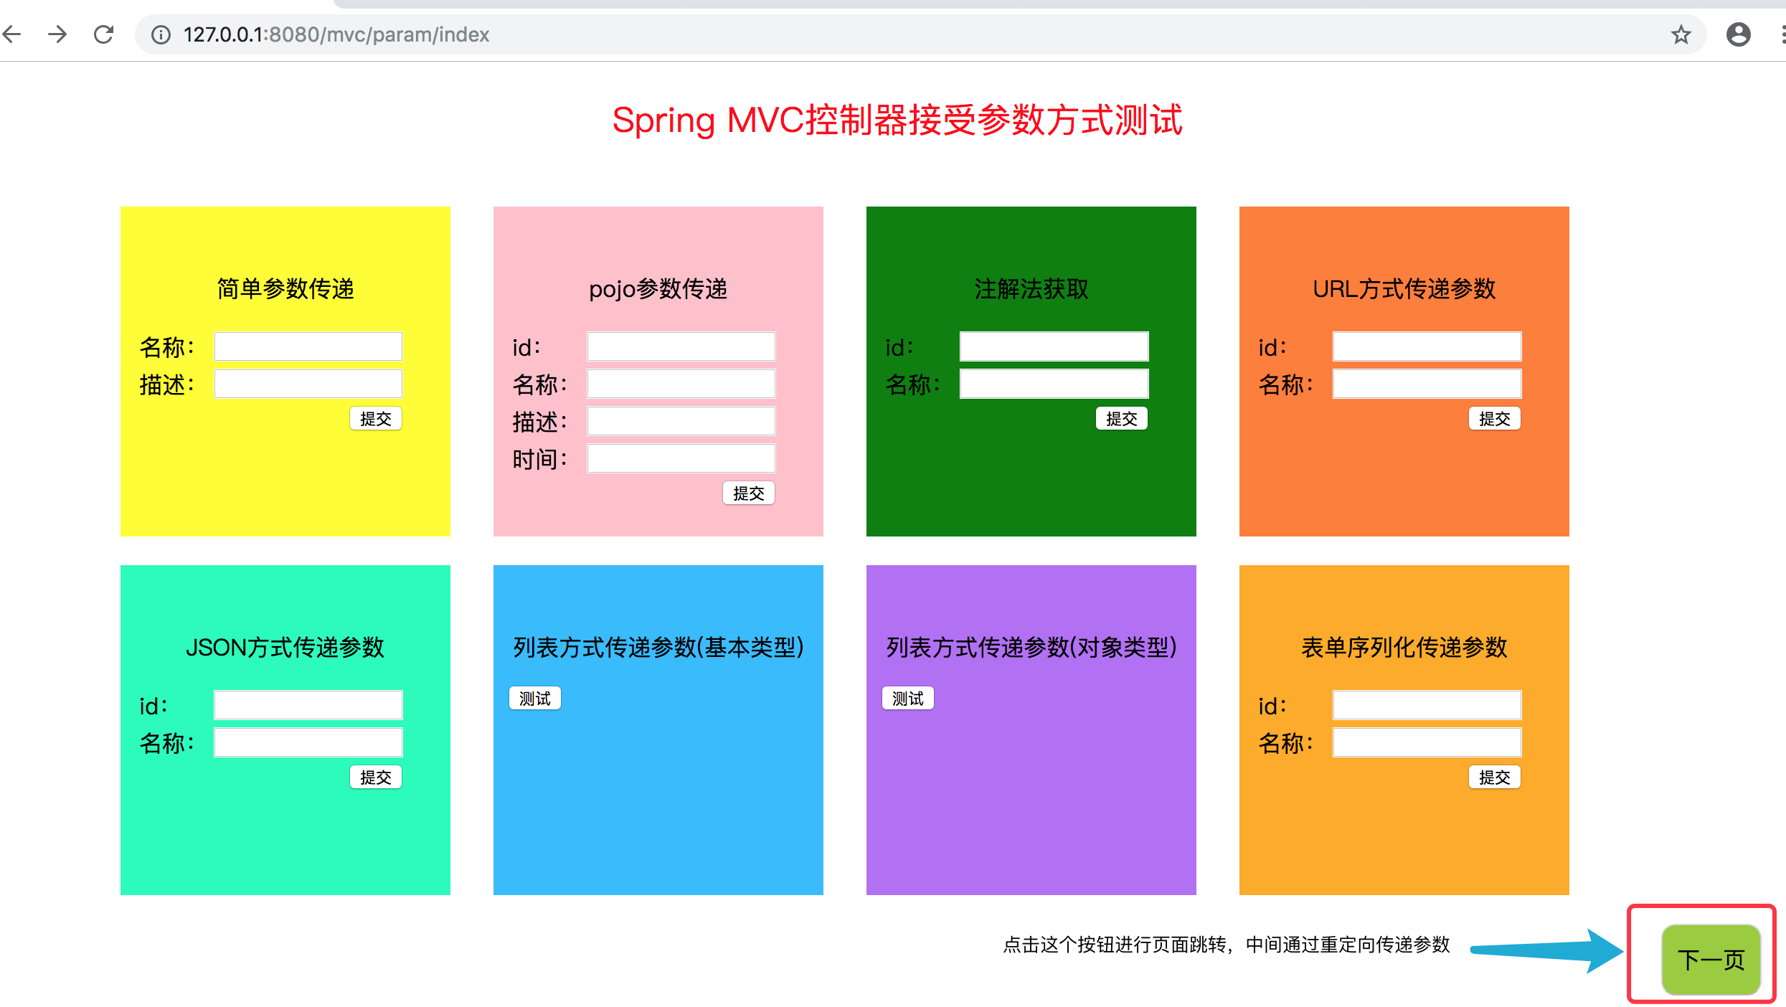
Task: Click the heading JSON方式传递参数
Action: [285, 647]
